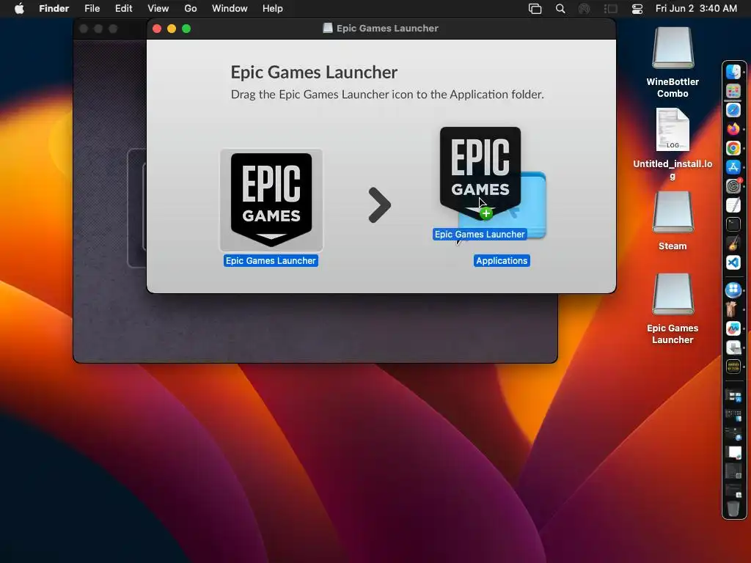Screen dimensions: 751x563
Task: Click the blue Applications label
Action: [x=502, y=260]
